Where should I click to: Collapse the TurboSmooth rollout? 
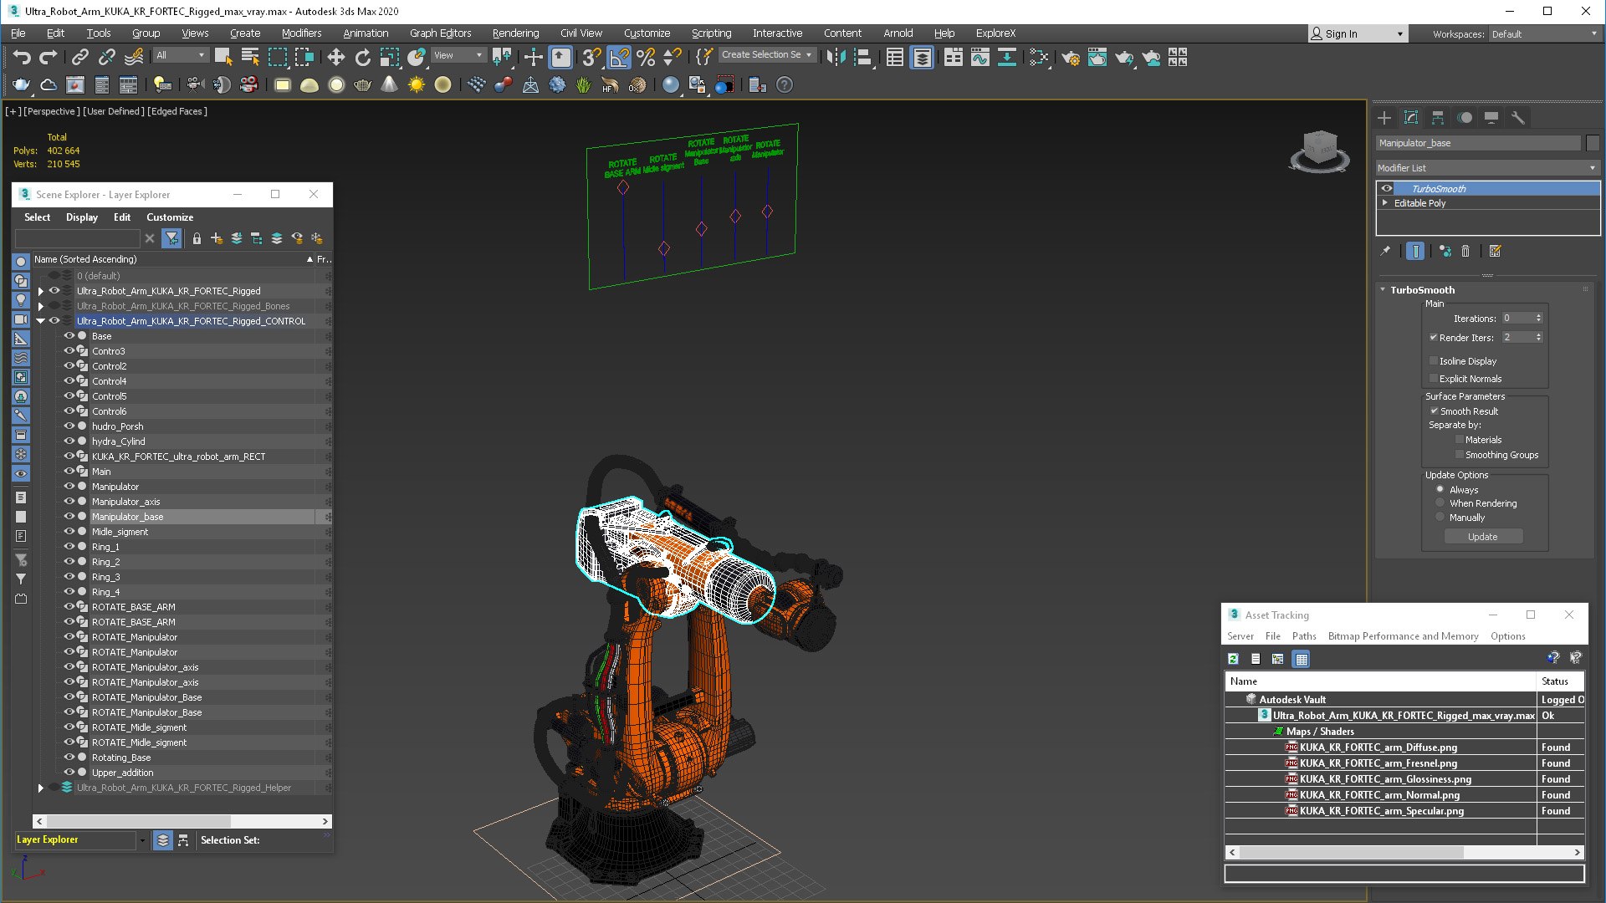pyautogui.click(x=1383, y=290)
